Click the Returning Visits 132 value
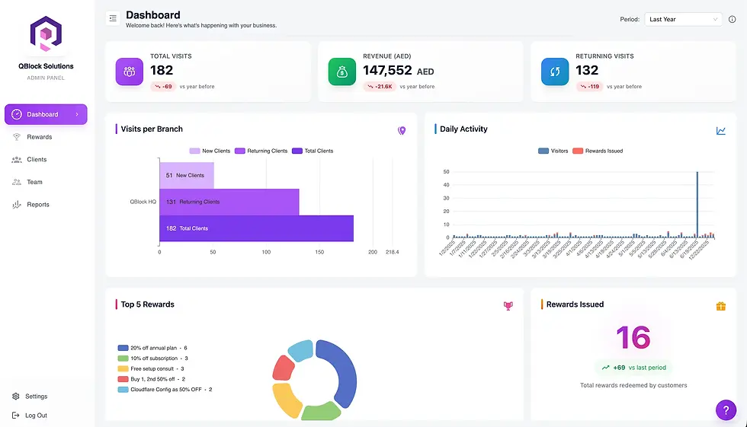 coord(587,70)
